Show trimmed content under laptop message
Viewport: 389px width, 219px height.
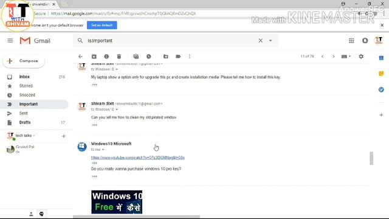click(x=95, y=85)
